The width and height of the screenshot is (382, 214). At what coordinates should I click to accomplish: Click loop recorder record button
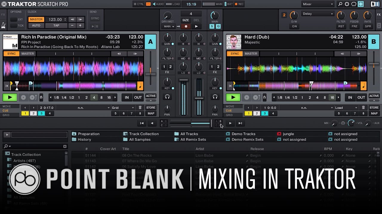(186, 26)
